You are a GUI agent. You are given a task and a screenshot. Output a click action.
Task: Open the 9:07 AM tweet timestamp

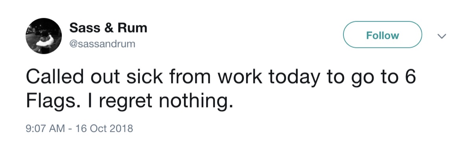[80, 128]
